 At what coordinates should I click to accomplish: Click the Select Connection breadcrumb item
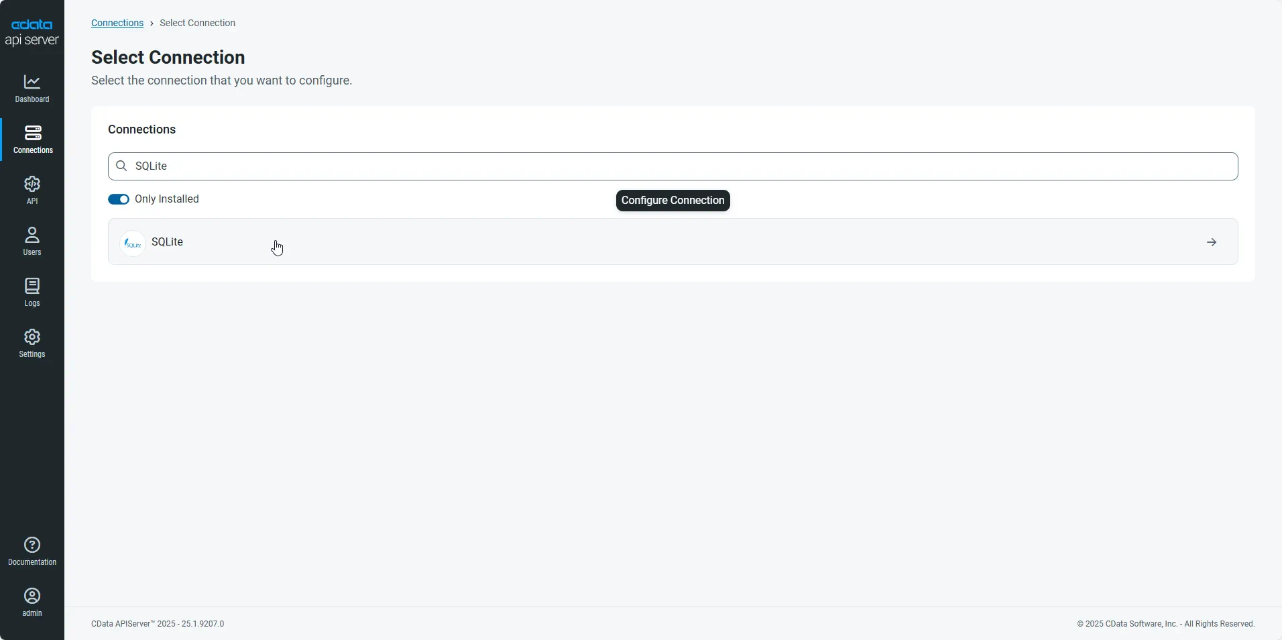point(197,22)
